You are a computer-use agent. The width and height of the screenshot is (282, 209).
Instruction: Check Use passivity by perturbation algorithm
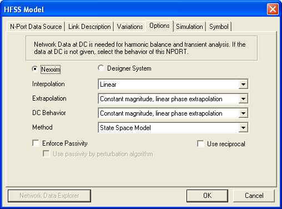coord(46,154)
